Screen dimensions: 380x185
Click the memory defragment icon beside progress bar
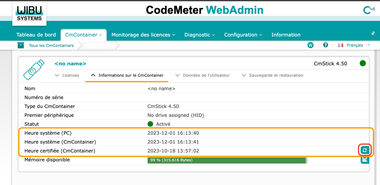pyautogui.click(x=365, y=160)
